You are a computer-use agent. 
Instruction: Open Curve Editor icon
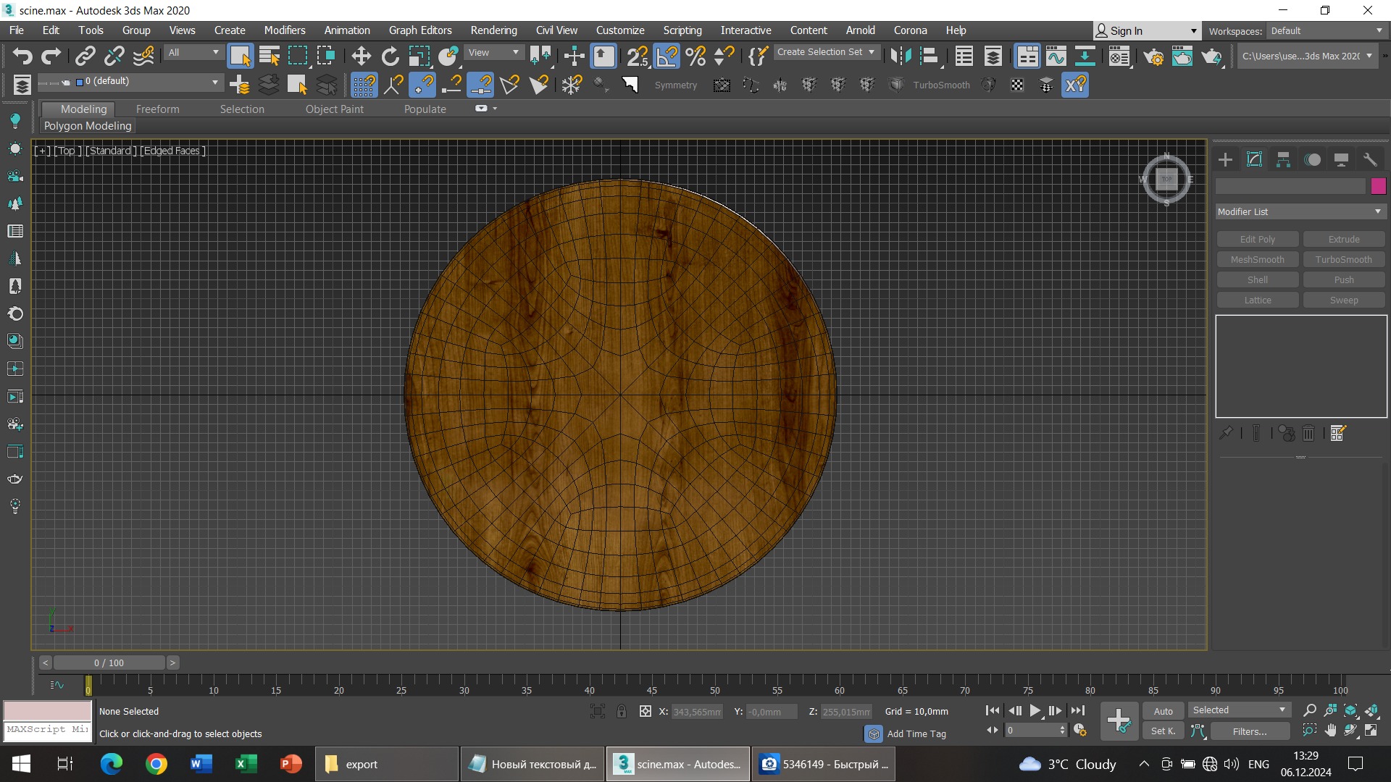(1056, 56)
